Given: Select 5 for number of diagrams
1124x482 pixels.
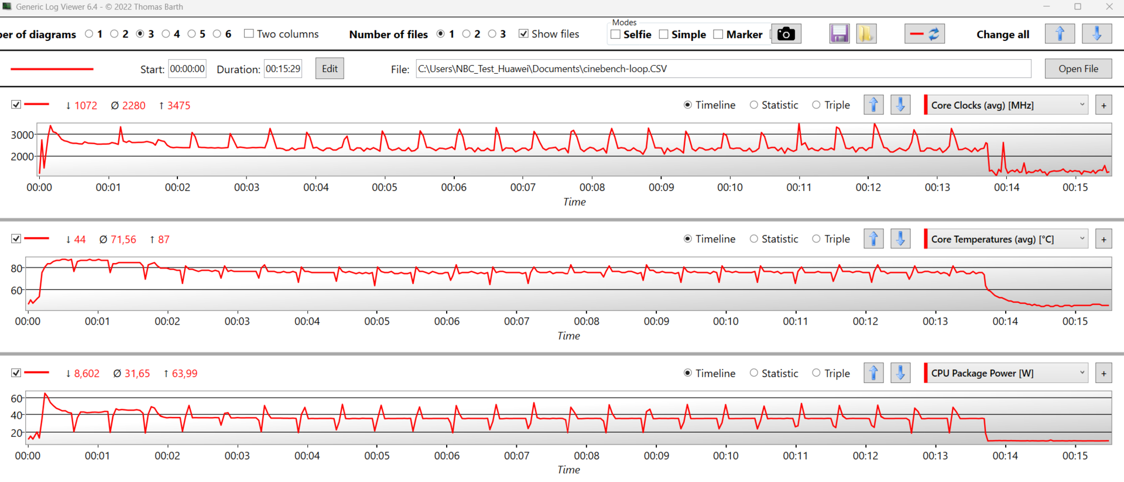Looking at the screenshot, I should pyautogui.click(x=192, y=34).
